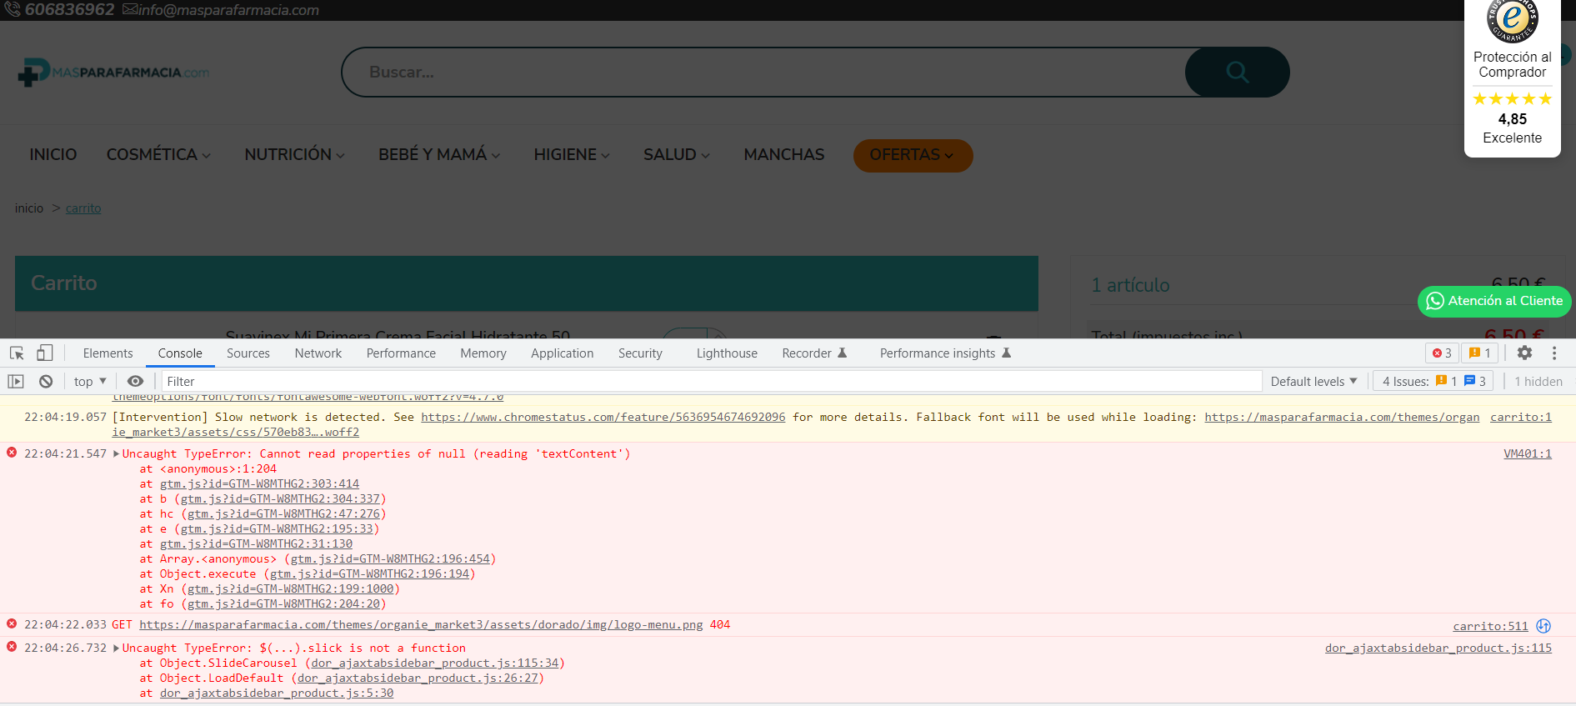Switch to the Network tab
Screen dimensions: 1576x706
pyautogui.click(x=318, y=353)
